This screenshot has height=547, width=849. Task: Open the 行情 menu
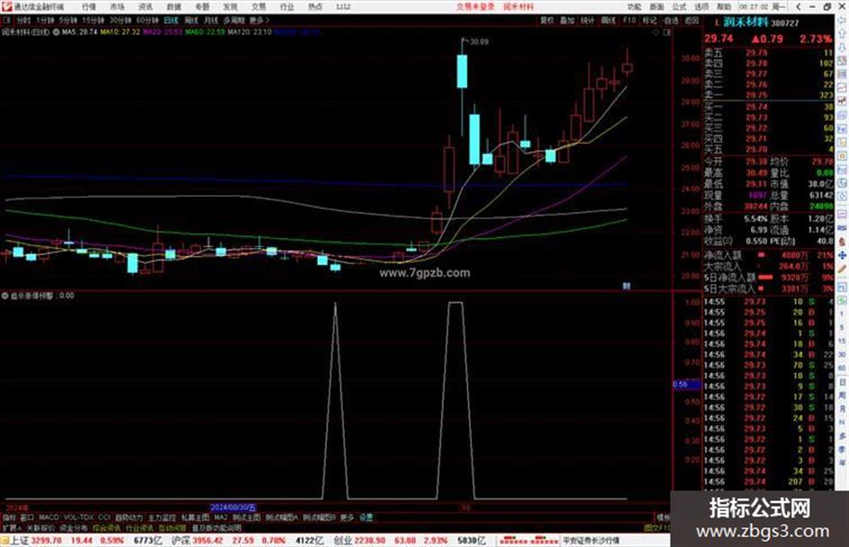(89, 7)
